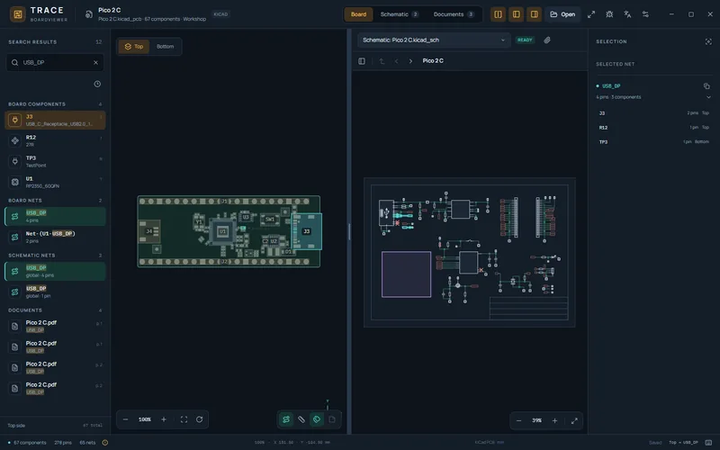This screenshot has height=450, width=720.
Task: Reset board view rotation icon
Action: pyautogui.click(x=199, y=419)
